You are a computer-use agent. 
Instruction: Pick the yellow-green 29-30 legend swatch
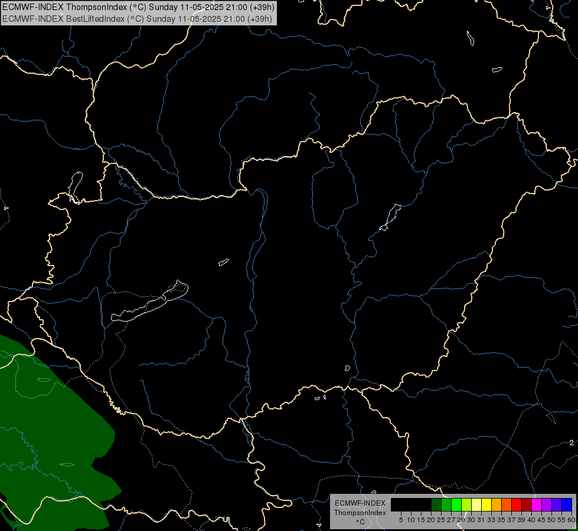point(466,504)
